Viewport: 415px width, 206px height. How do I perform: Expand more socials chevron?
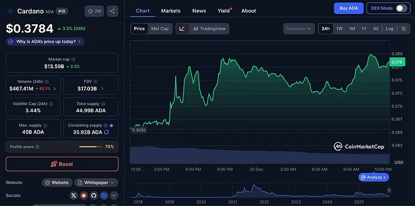click(x=114, y=196)
